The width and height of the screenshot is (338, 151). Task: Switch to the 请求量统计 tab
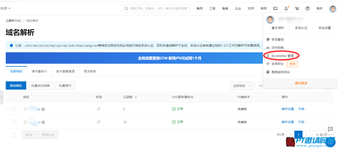click(39, 71)
